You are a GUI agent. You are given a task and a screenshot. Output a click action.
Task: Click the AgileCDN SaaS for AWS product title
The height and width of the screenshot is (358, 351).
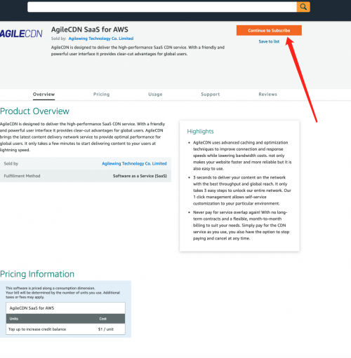point(90,29)
